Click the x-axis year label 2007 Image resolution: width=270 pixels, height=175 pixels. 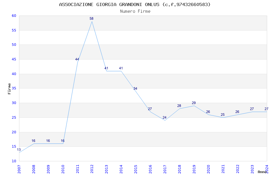pos(19,169)
